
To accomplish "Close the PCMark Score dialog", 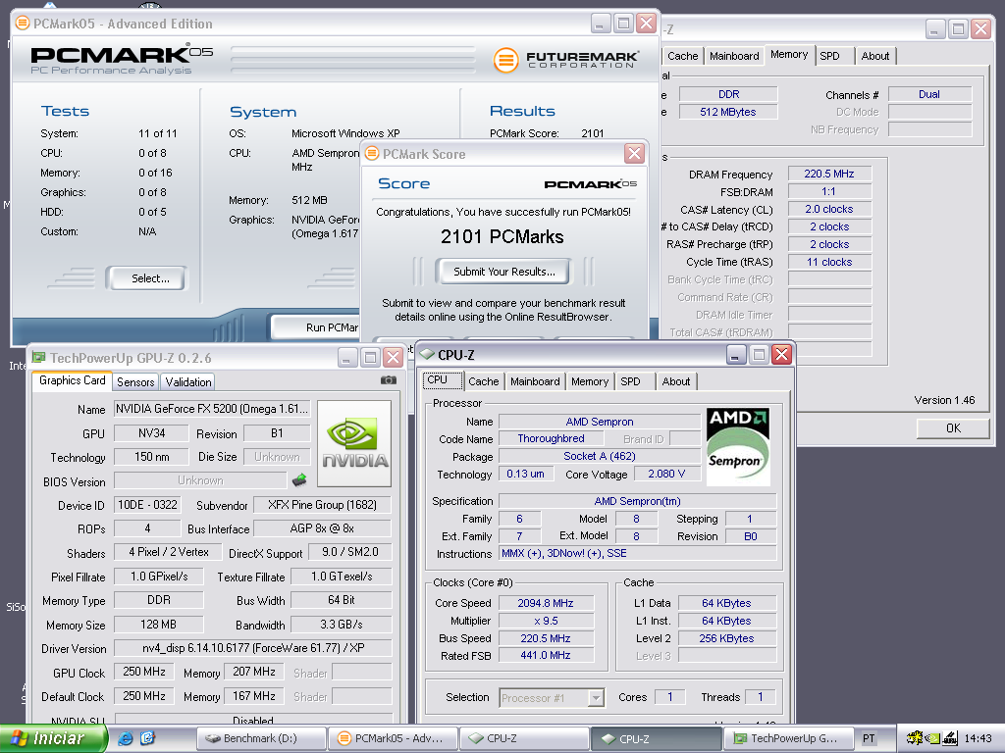I will pyautogui.click(x=634, y=154).
